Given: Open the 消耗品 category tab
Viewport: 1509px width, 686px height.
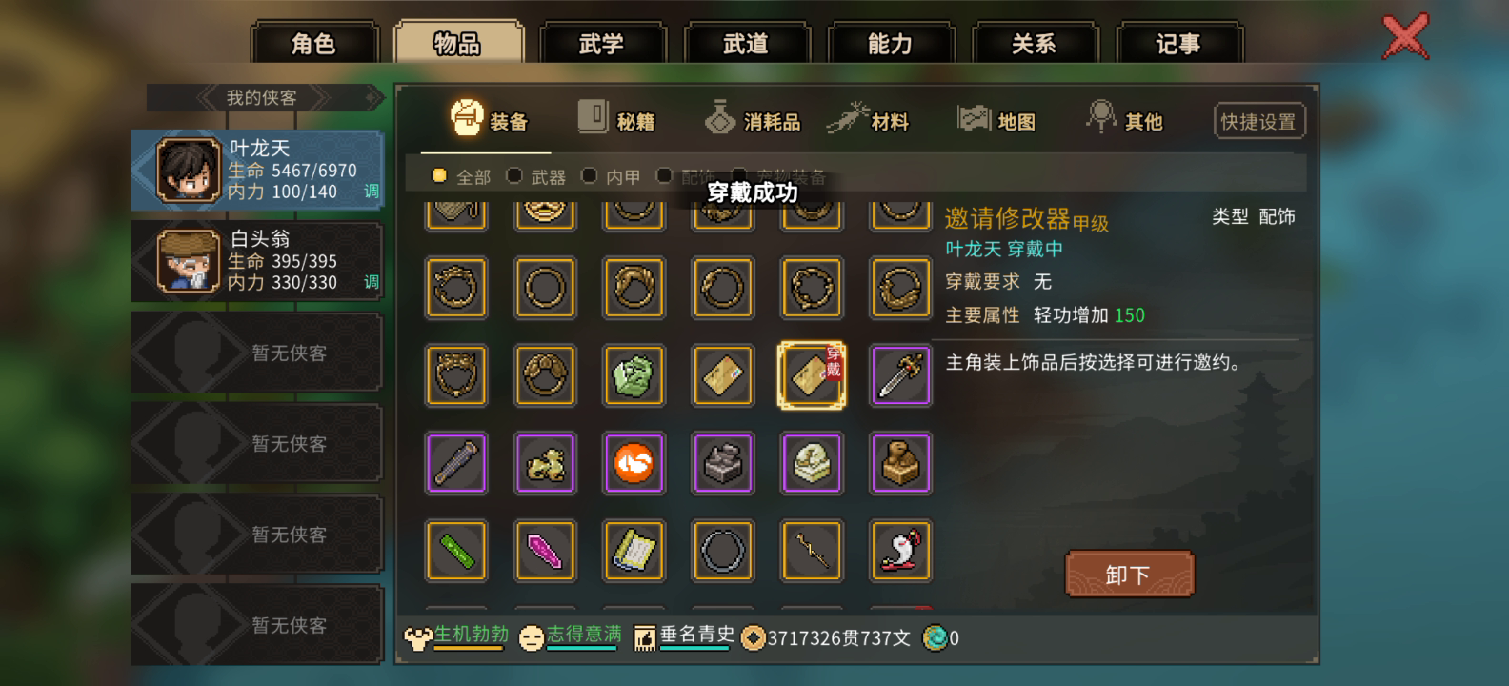Looking at the screenshot, I should (753, 119).
